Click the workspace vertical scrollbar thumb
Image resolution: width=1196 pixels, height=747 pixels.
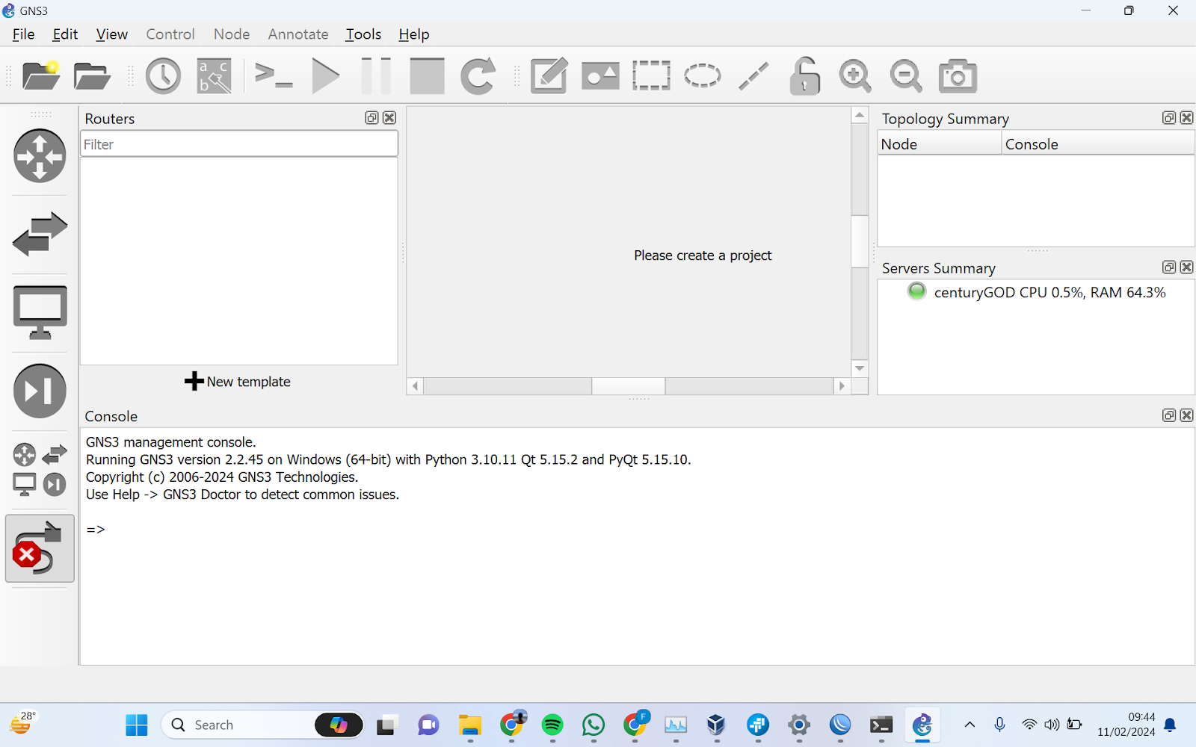860,241
